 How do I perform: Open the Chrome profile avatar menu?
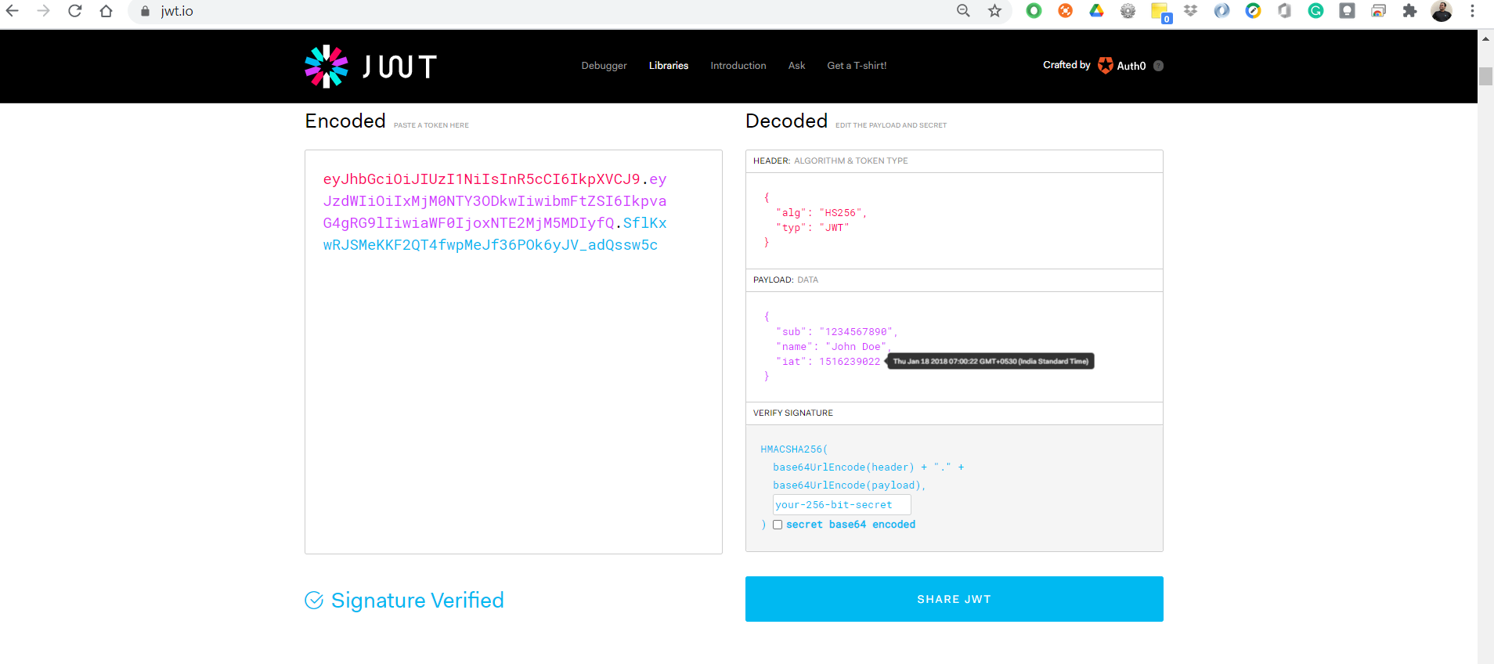1441,11
